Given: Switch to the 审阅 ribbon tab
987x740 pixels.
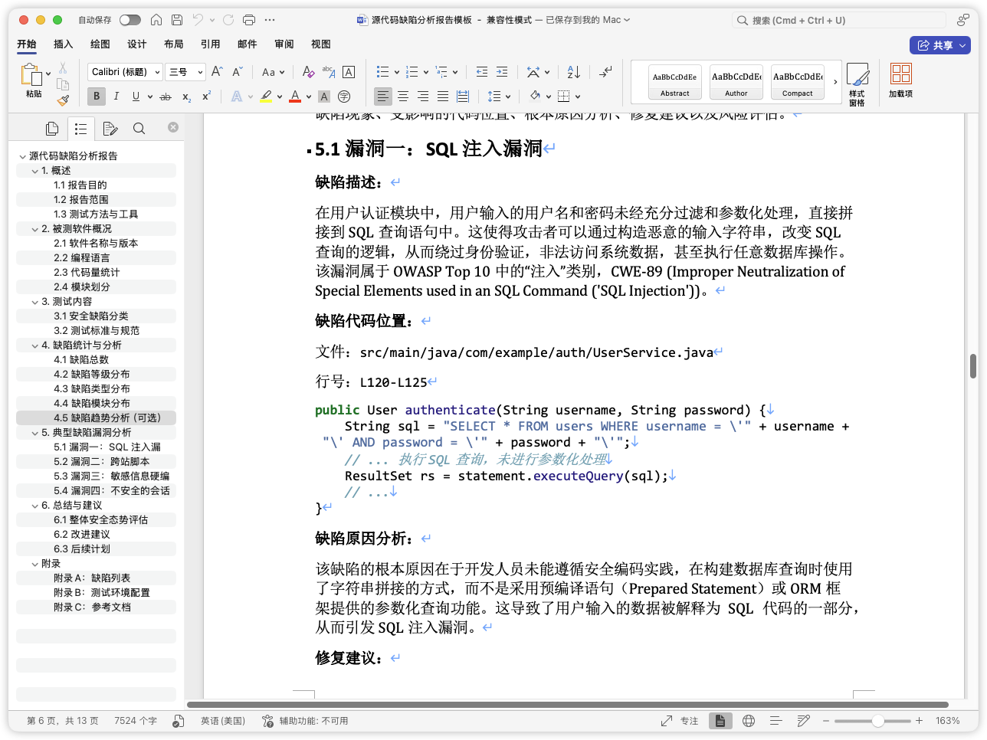Looking at the screenshot, I should pyautogui.click(x=284, y=44).
